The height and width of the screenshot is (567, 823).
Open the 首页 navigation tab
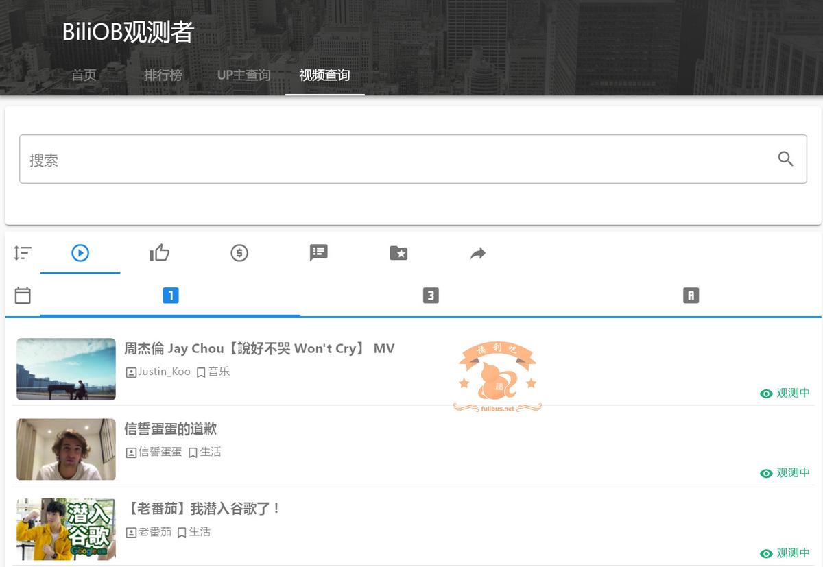point(84,75)
